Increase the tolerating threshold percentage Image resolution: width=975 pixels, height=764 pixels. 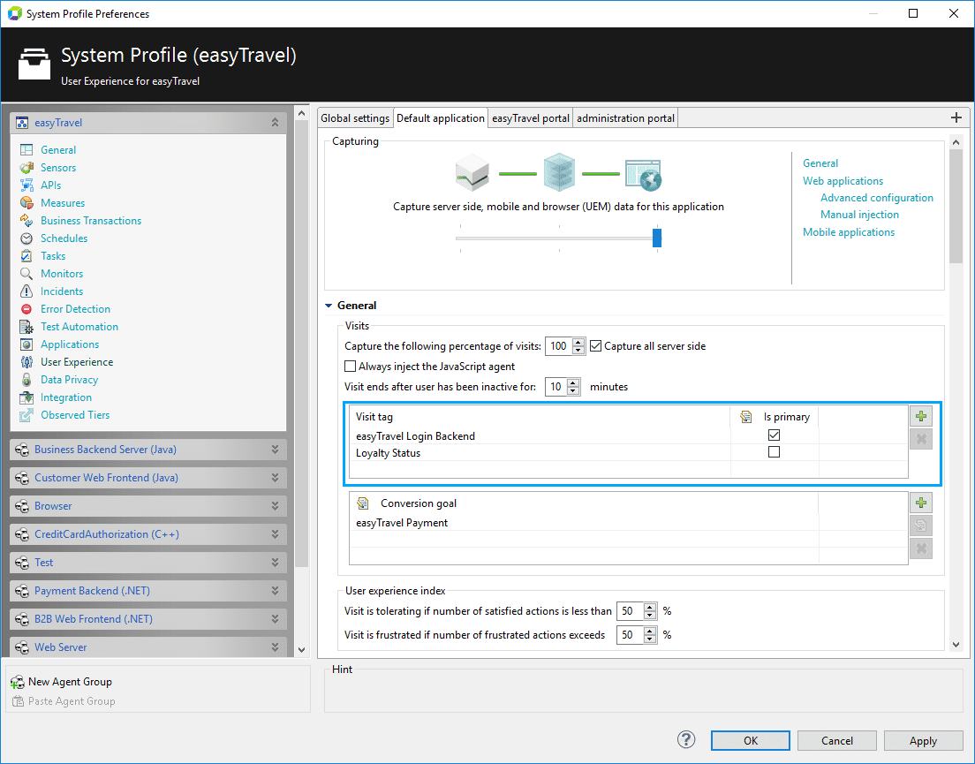[650, 608]
